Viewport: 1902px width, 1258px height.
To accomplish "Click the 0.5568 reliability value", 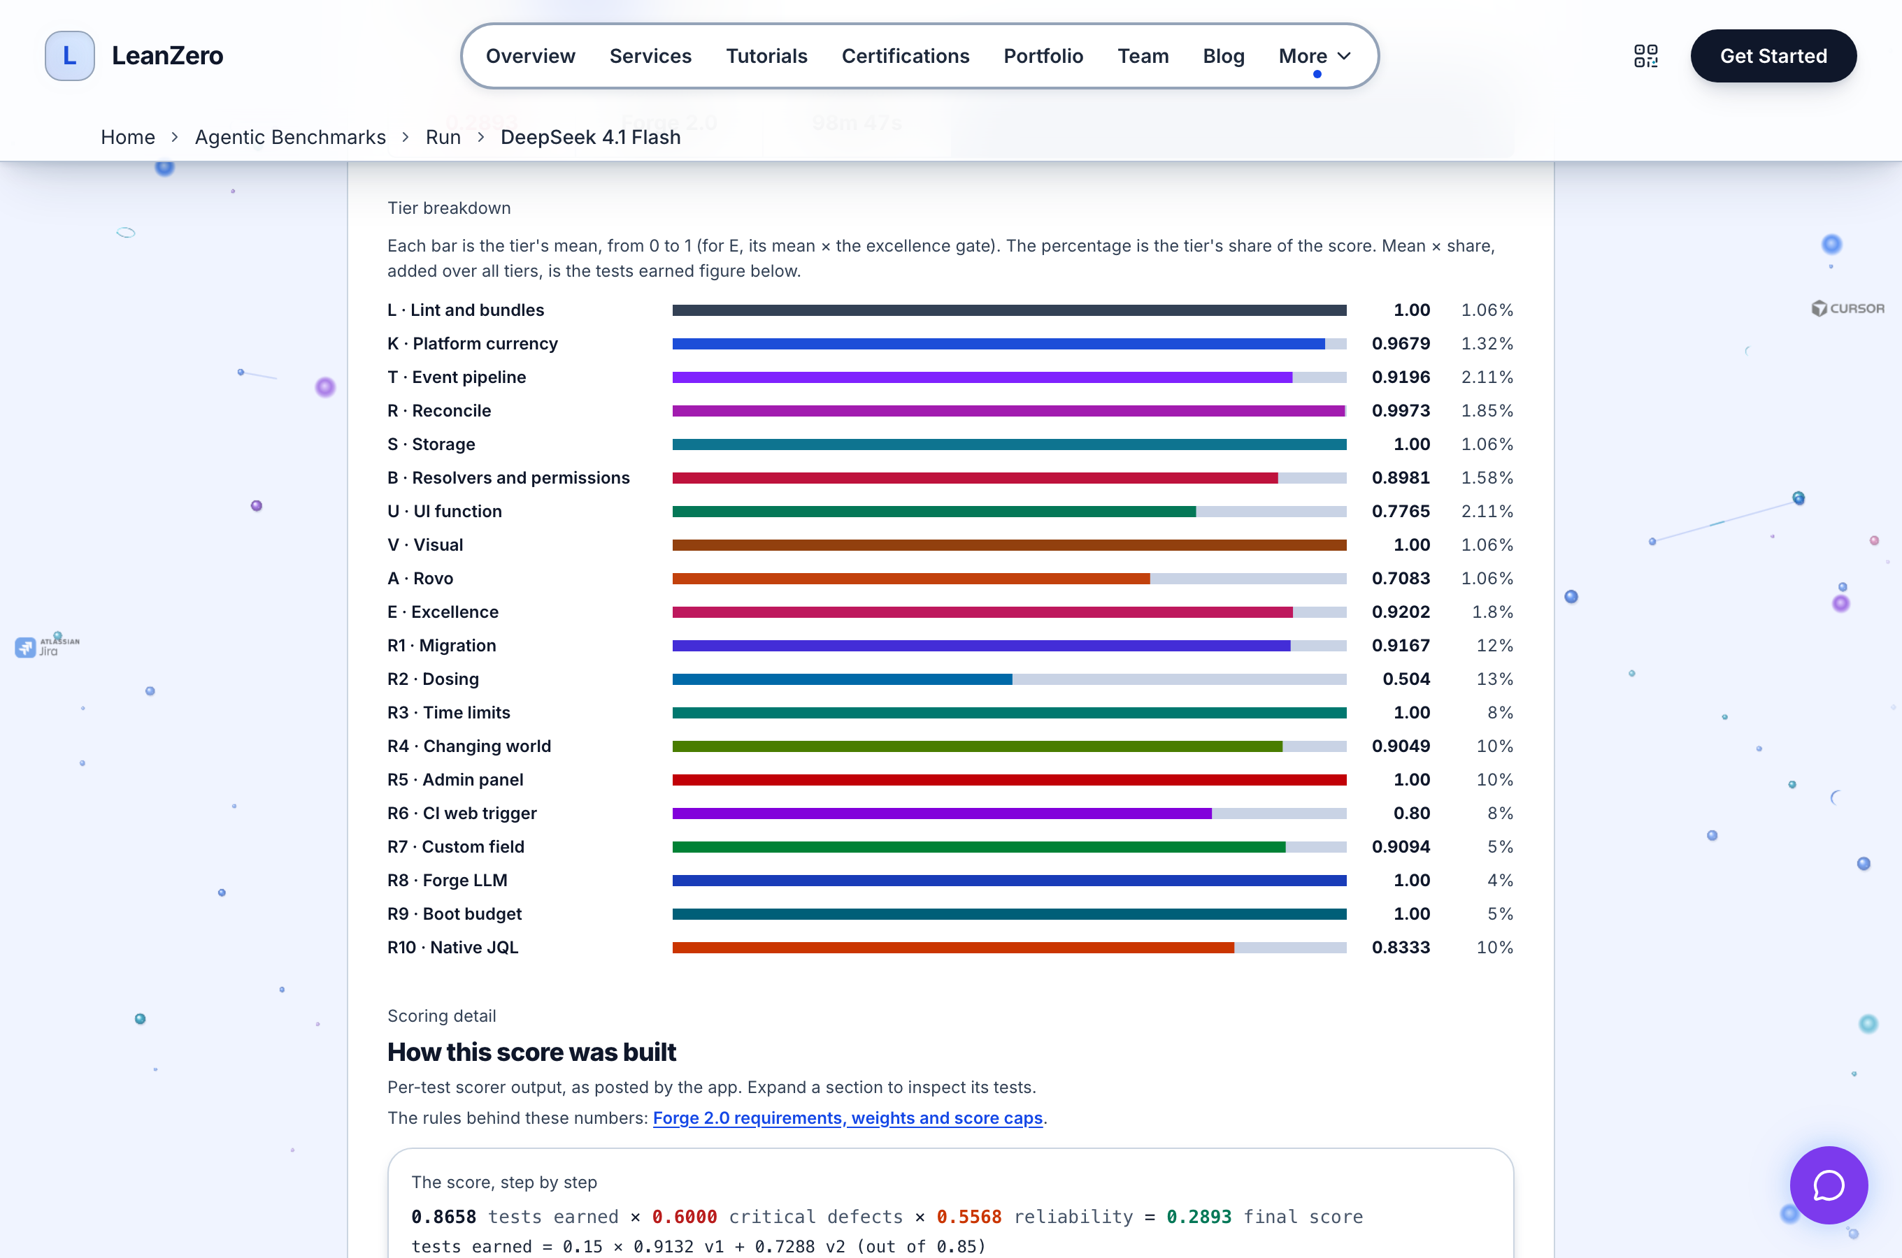I will click(968, 1216).
